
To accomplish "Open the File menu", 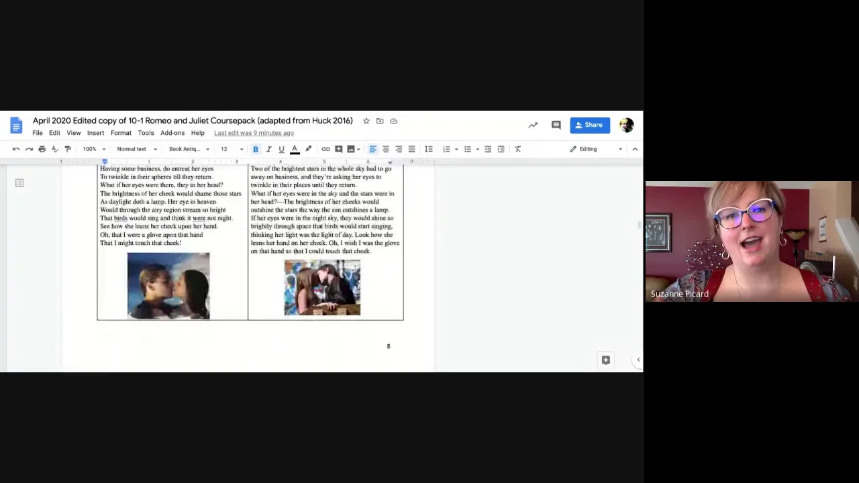I will (38, 133).
